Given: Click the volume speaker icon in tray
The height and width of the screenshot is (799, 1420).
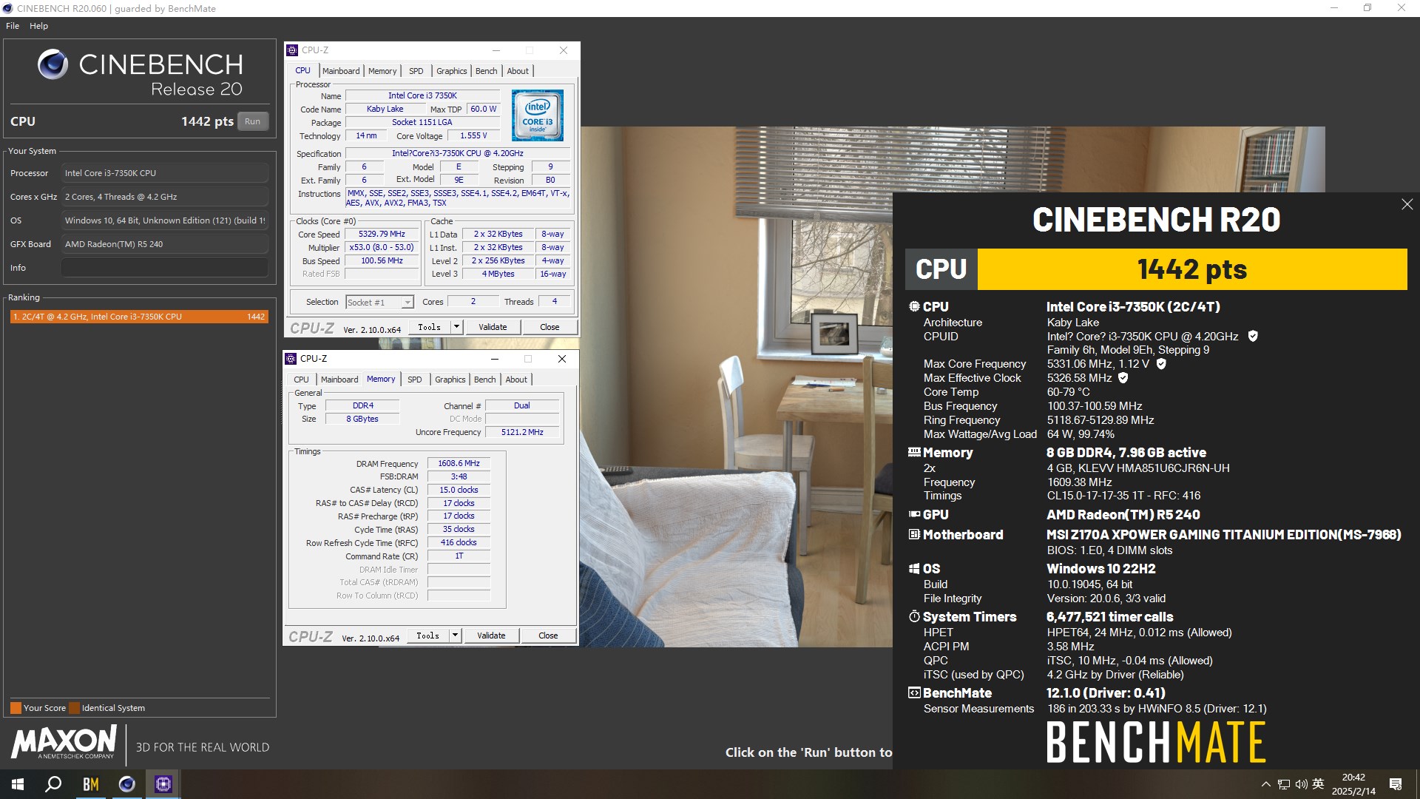Looking at the screenshot, I should [x=1302, y=784].
